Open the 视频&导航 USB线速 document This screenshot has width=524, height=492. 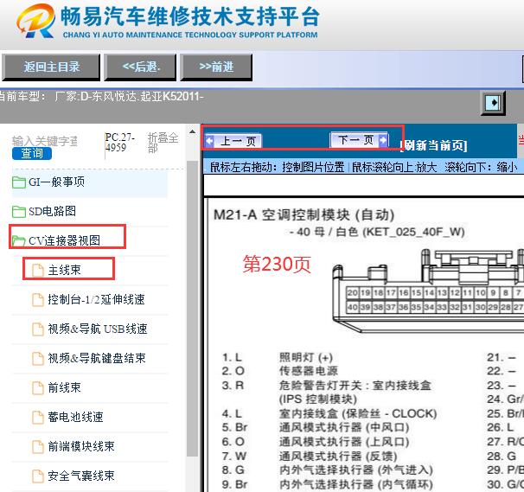pyautogui.click(x=98, y=329)
